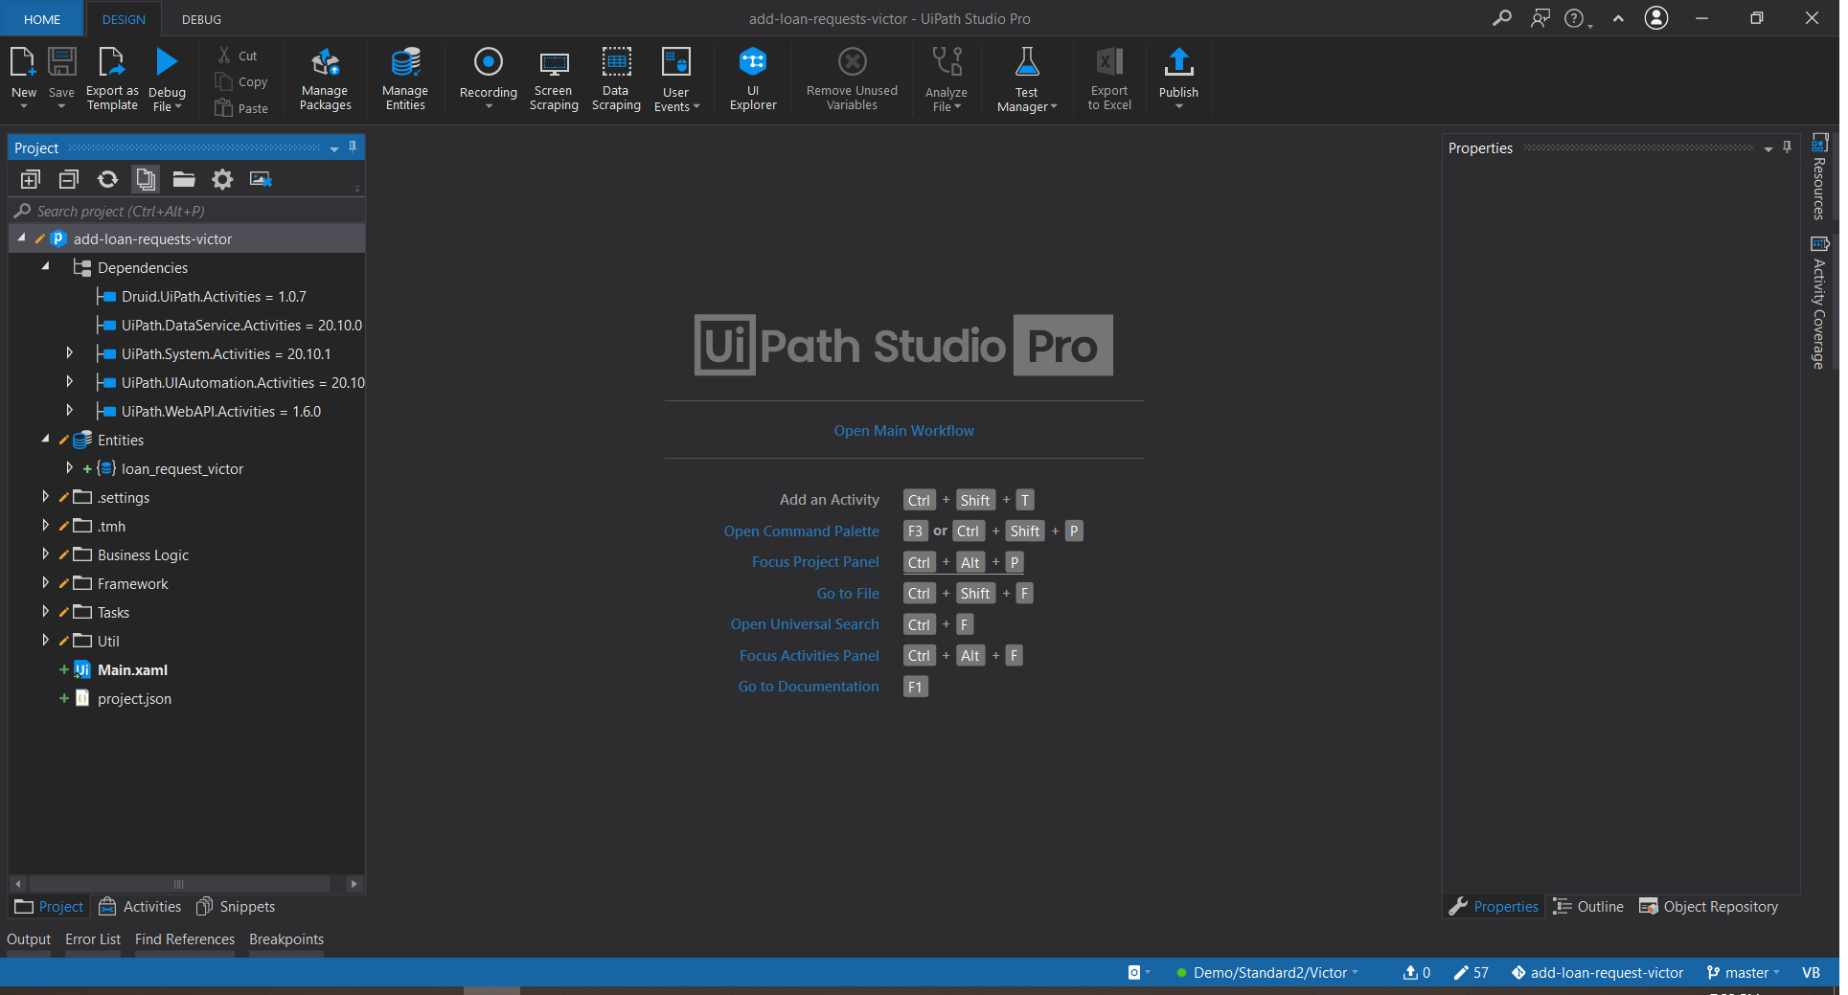
Task: Open Test Manager
Action: tap(1026, 80)
